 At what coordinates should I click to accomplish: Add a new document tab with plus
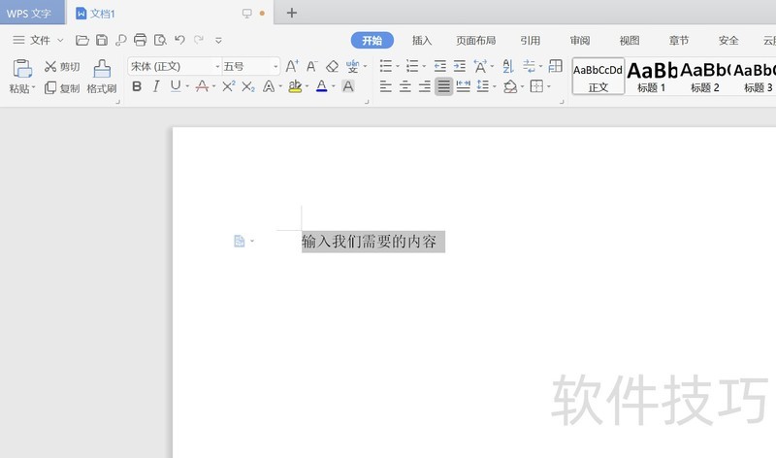[292, 13]
